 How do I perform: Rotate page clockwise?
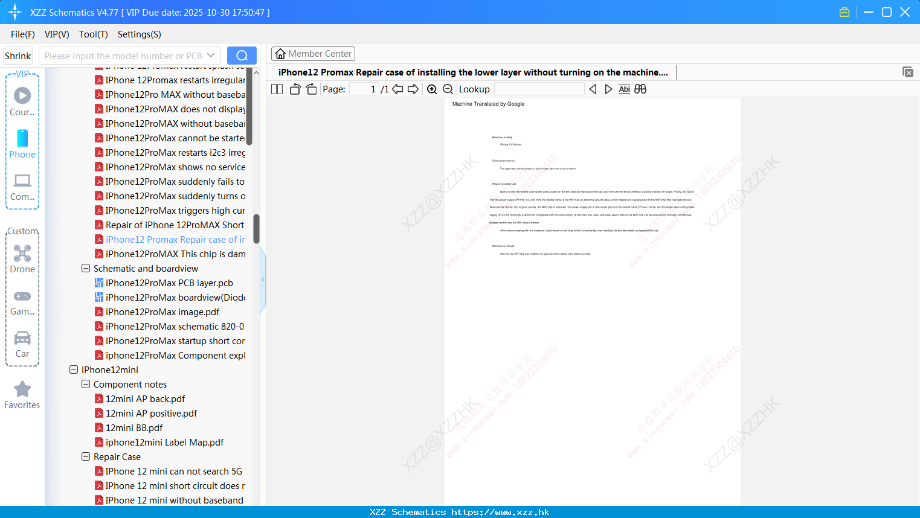[311, 89]
